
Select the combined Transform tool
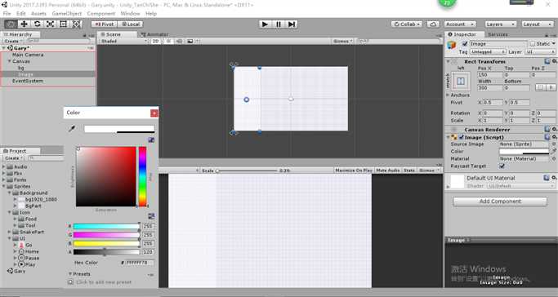[77, 24]
